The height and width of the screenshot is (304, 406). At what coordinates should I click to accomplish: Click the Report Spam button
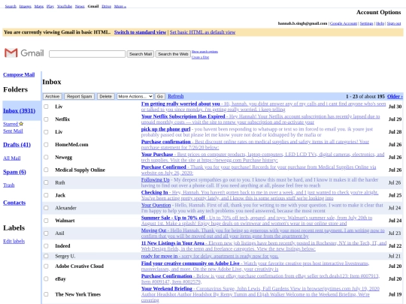tap(79, 96)
